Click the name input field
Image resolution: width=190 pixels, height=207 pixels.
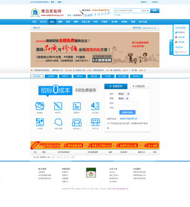pos(128,103)
